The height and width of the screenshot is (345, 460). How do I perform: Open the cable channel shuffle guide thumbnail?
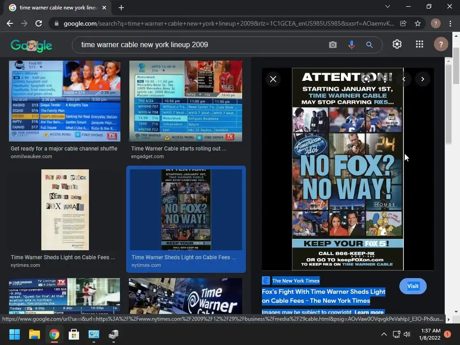point(65,101)
